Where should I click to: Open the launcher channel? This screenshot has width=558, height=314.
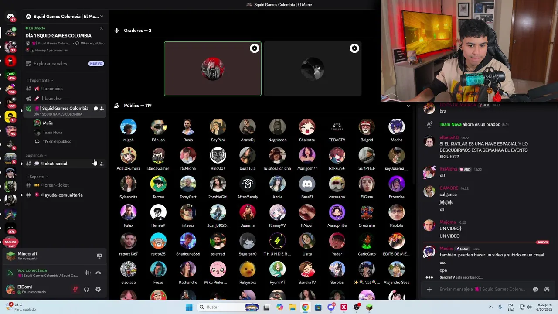[x=65, y=99]
